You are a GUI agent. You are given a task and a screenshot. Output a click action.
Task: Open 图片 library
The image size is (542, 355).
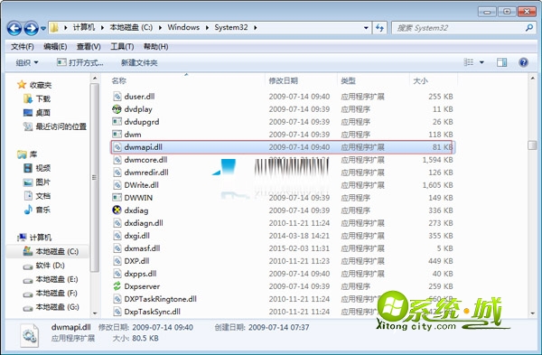tap(37, 182)
